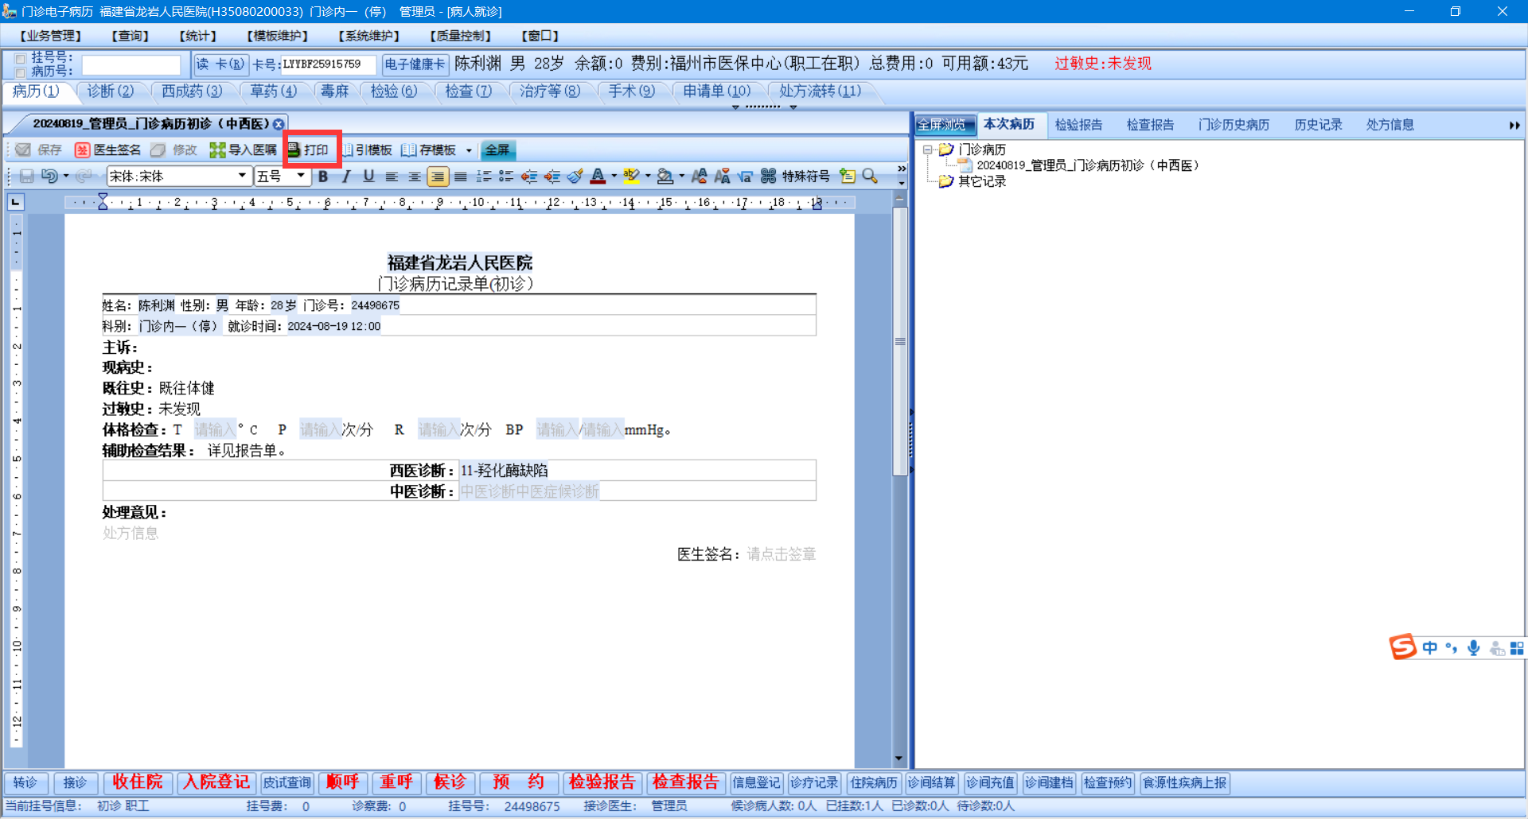Check the 病历号 checkbox
Viewport: 1528px width, 819px height.
(21, 72)
